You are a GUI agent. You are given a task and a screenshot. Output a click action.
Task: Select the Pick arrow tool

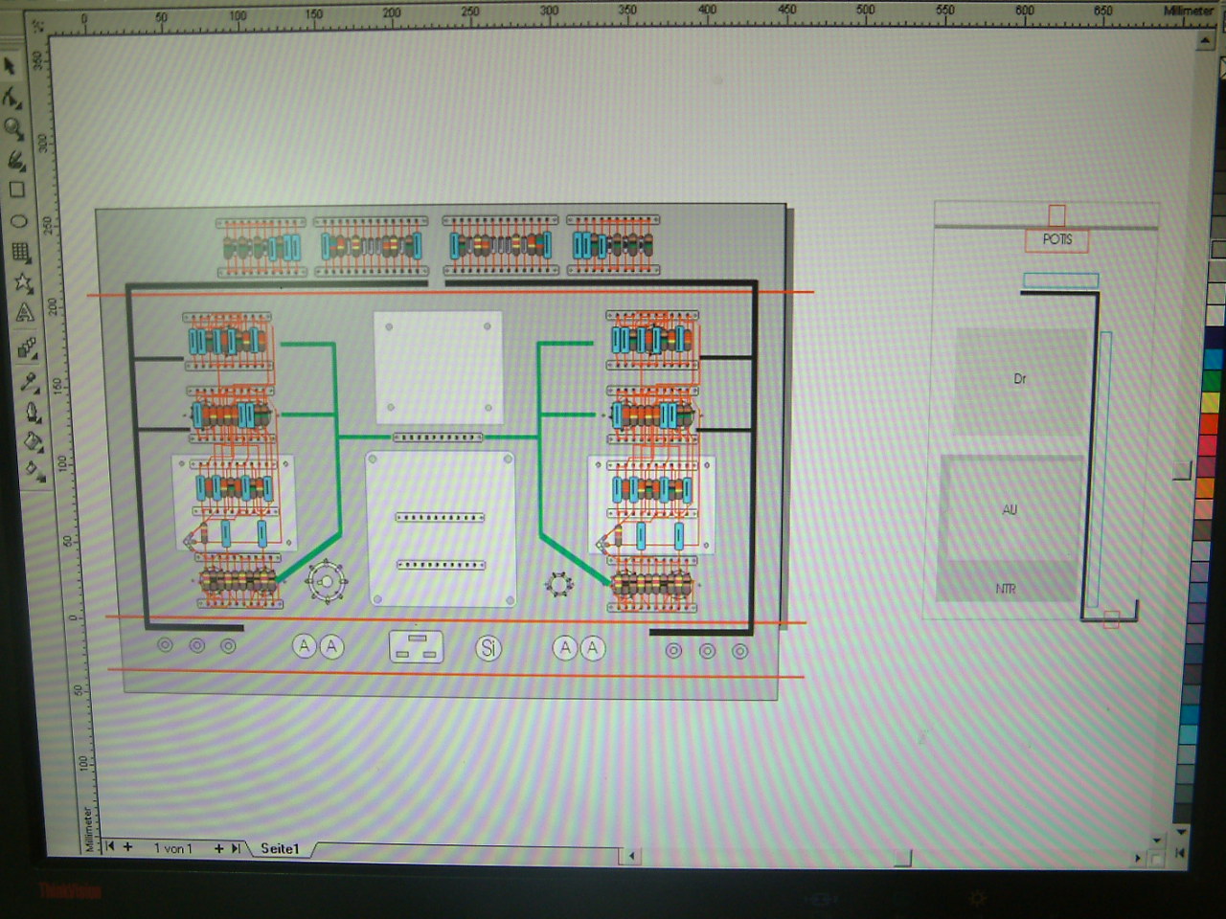(x=10, y=66)
